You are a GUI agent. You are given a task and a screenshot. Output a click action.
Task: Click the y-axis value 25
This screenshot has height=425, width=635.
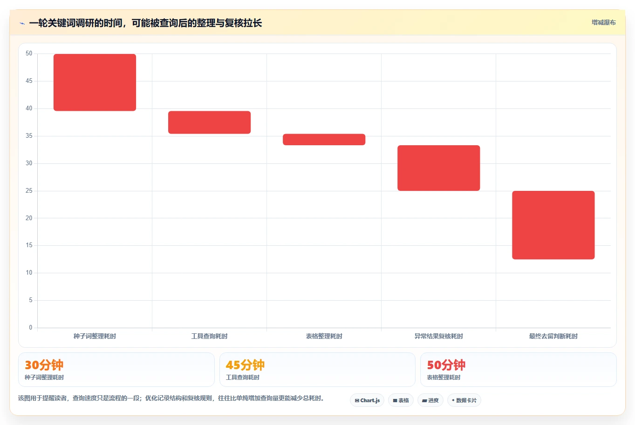29,191
